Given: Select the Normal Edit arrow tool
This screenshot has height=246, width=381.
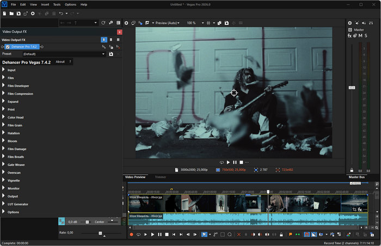Looking at the screenshot, I should pyautogui.click(x=204, y=235).
